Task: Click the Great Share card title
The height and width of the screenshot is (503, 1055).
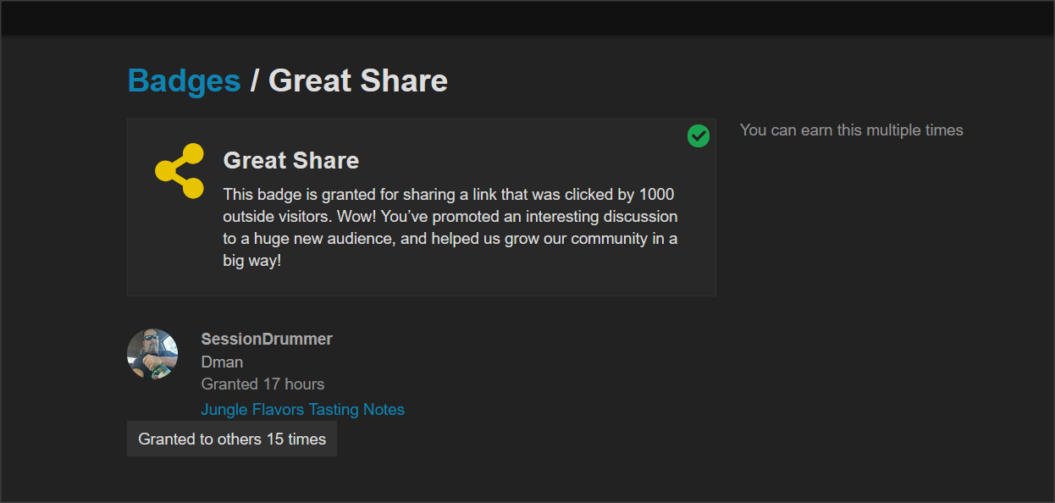Action: [290, 160]
